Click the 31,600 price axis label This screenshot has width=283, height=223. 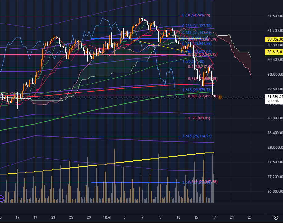(x=275, y=16)
